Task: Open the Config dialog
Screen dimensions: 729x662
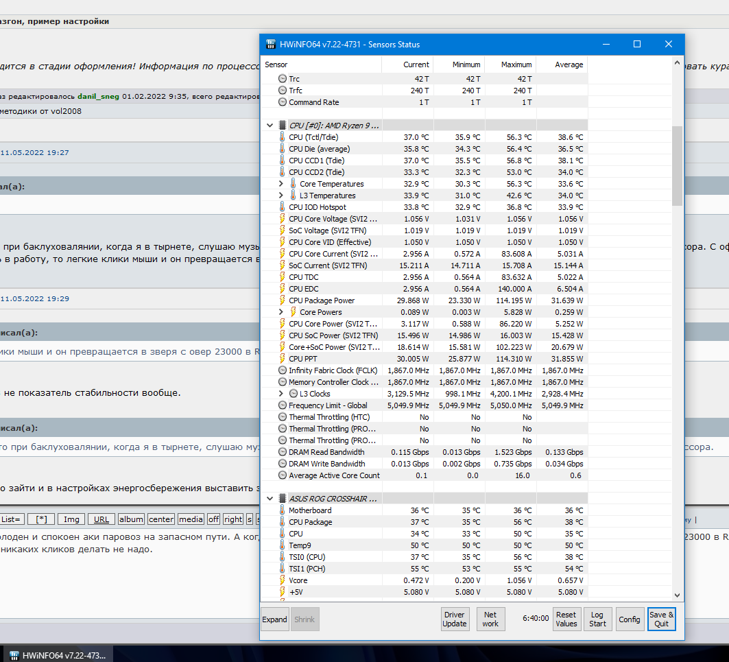Action: click(x=629, y=619)
